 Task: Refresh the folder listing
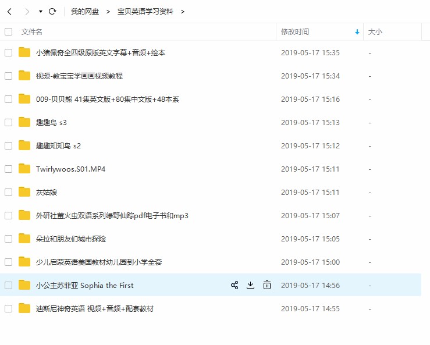[x=52, y=12]
